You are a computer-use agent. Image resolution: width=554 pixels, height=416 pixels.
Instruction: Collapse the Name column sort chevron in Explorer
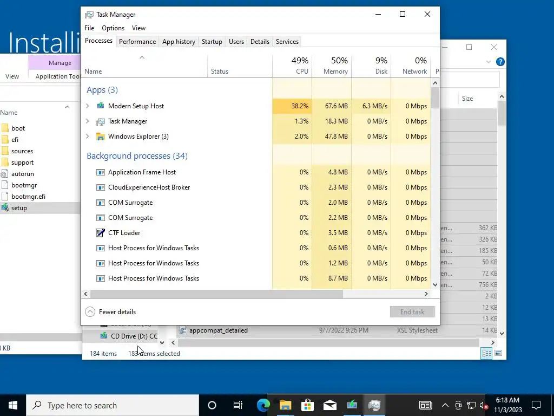(67, 107)
